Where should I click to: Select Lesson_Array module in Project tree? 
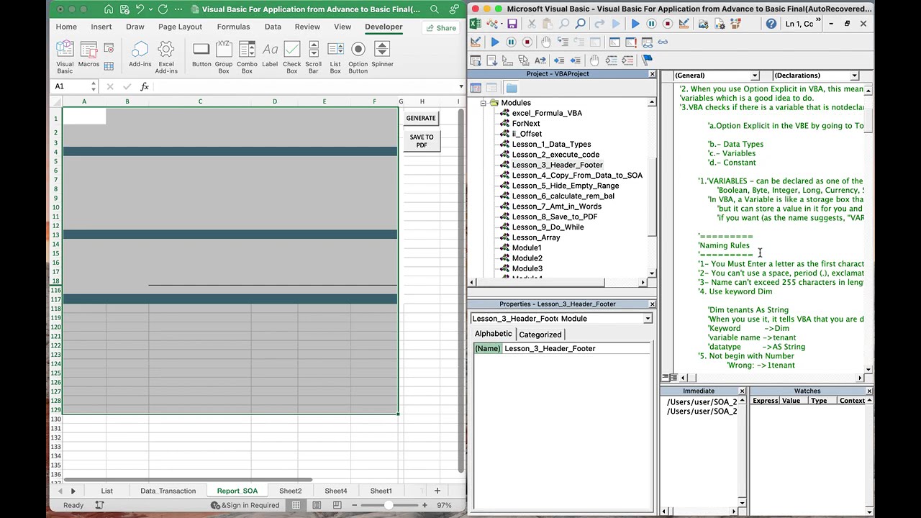(535, 237)
